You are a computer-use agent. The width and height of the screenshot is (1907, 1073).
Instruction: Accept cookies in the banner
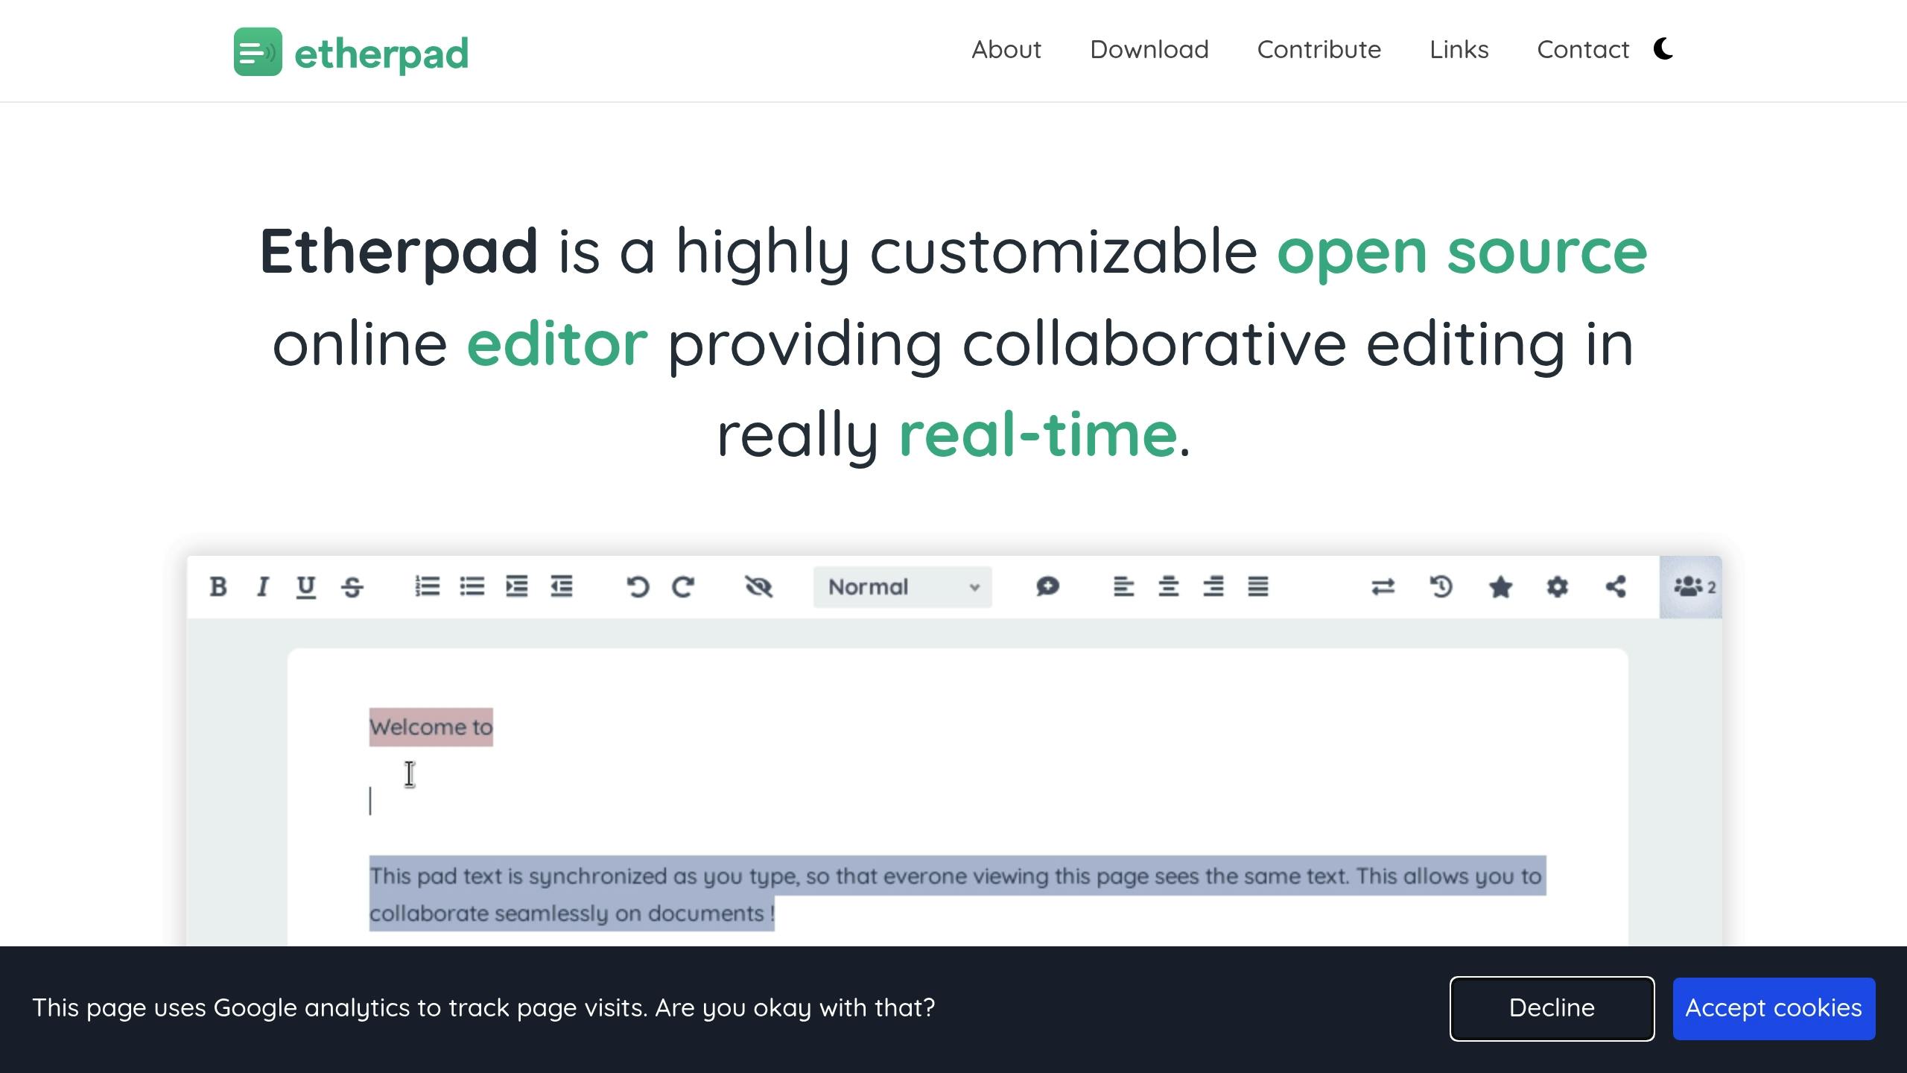1774,1008
